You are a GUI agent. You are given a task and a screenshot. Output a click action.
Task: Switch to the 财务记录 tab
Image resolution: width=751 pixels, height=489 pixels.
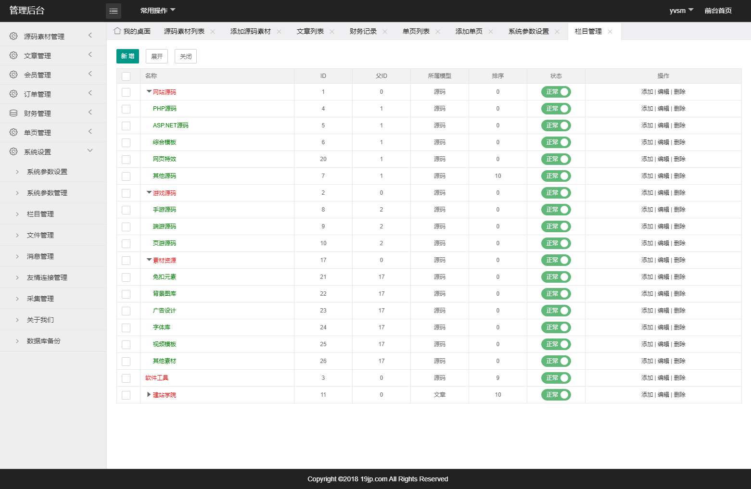click(363, 31)
